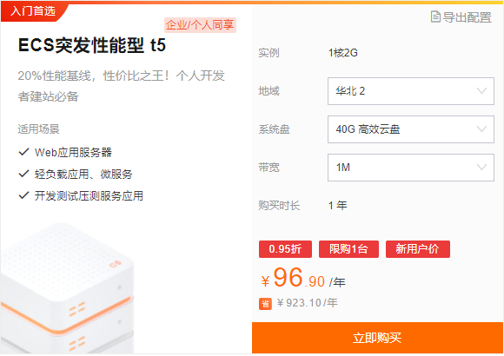Image resolution: width=504 pixels, height=356 pixels.
Task: Click the 导出配置 link text
Action: 467,17
